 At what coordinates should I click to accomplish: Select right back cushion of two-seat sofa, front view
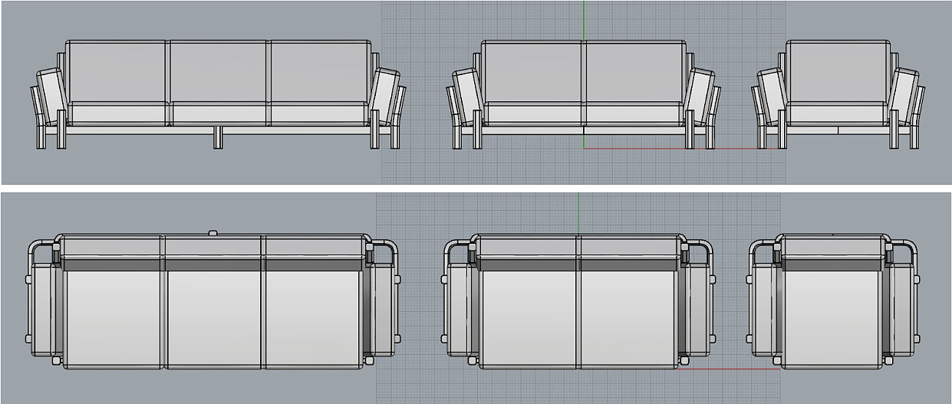(x=634, y=71)
